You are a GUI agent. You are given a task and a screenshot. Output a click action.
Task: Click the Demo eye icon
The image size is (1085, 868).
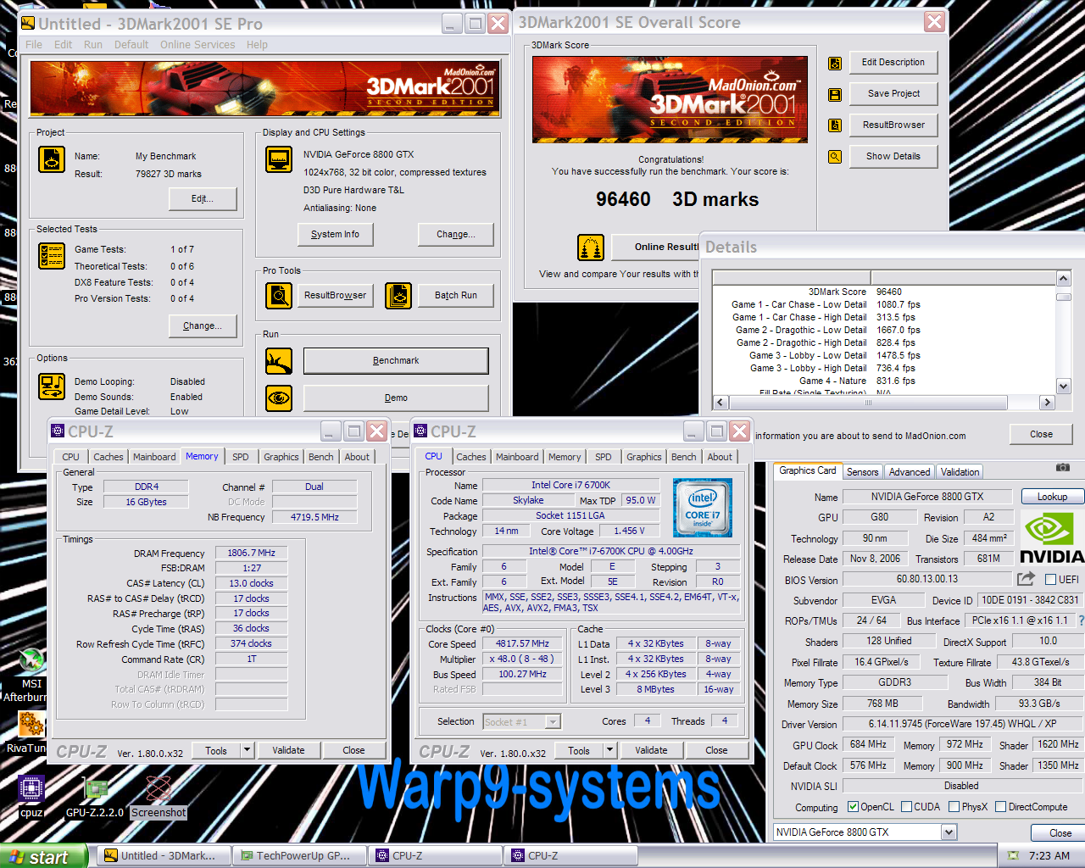point(279,398)
